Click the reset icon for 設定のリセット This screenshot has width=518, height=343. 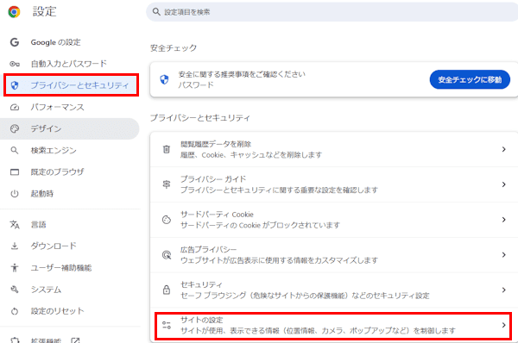point(15,311)
